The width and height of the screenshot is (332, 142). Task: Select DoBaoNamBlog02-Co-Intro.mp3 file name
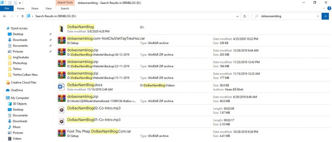tap(94, 108)
